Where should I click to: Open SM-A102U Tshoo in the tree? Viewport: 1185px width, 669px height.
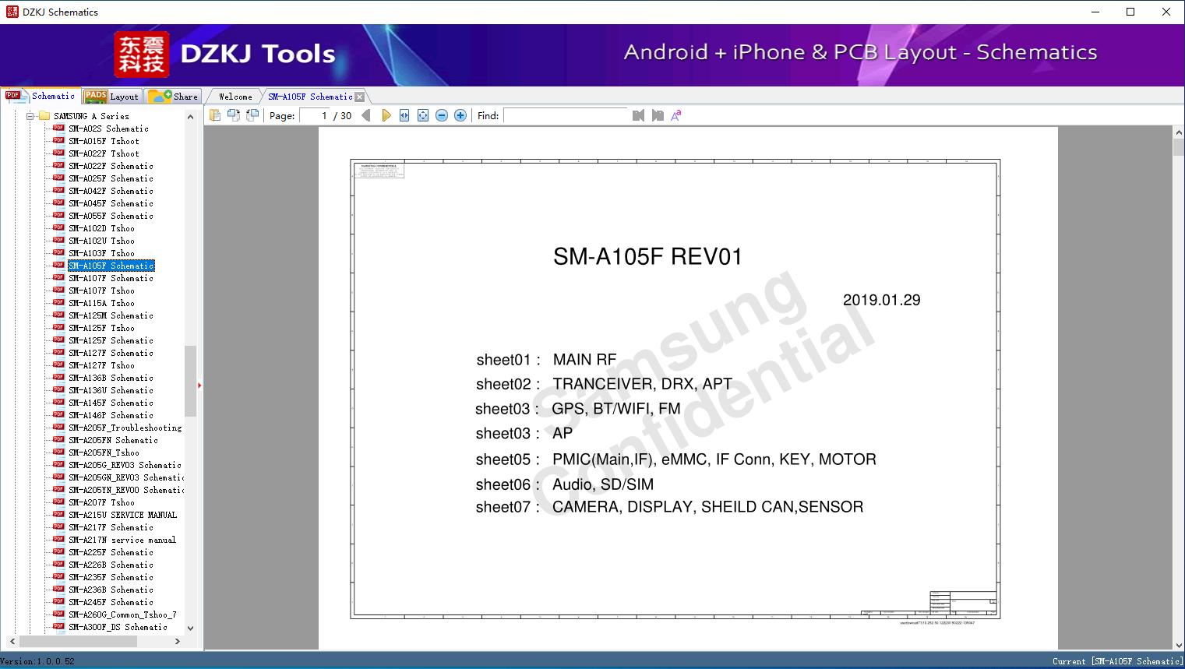pos(101,241)
